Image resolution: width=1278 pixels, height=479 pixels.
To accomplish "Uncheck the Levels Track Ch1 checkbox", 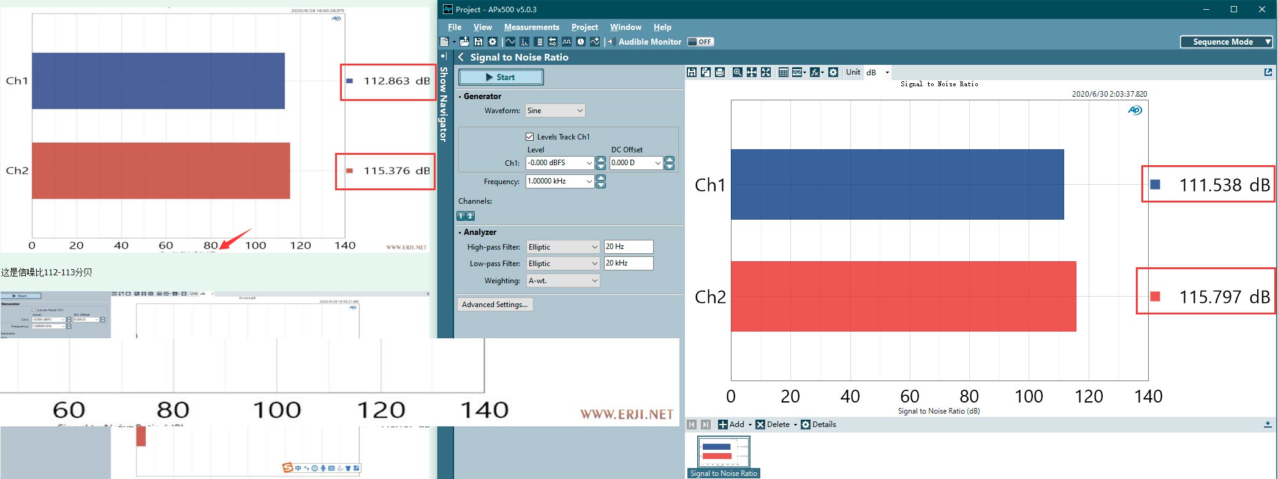I will click(530, 136).
